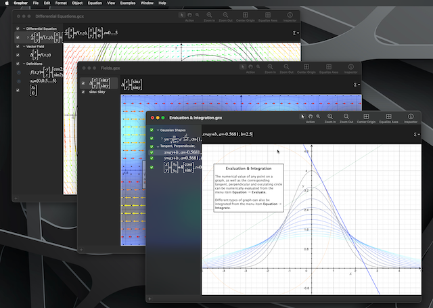433x308 pixels.
Task: Collapse the Vector Field group
Action: coord(24,47)
